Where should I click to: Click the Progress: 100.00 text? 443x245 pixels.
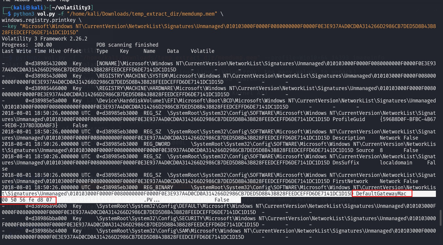point(27,45)
